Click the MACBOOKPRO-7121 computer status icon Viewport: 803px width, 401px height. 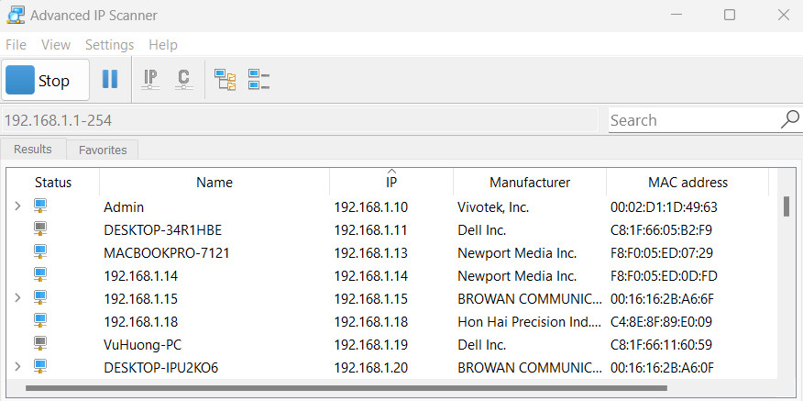point(40,252)
